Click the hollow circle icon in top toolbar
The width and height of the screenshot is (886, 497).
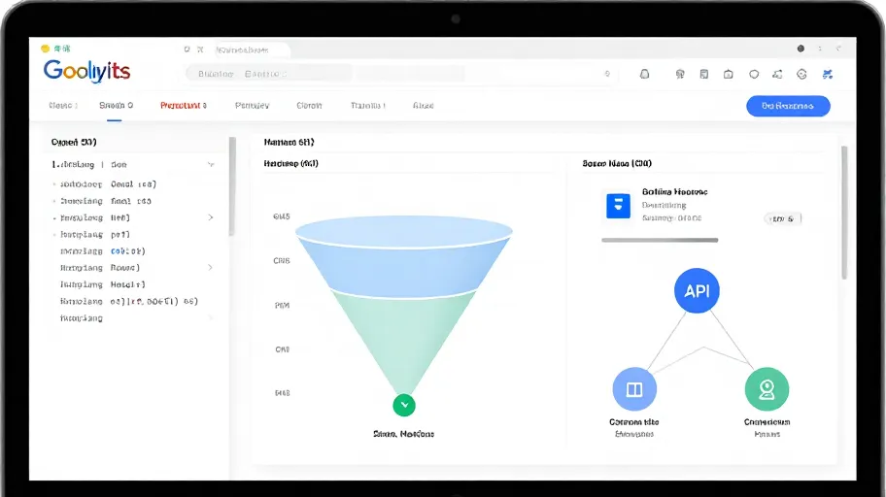[x=754, y=74]
